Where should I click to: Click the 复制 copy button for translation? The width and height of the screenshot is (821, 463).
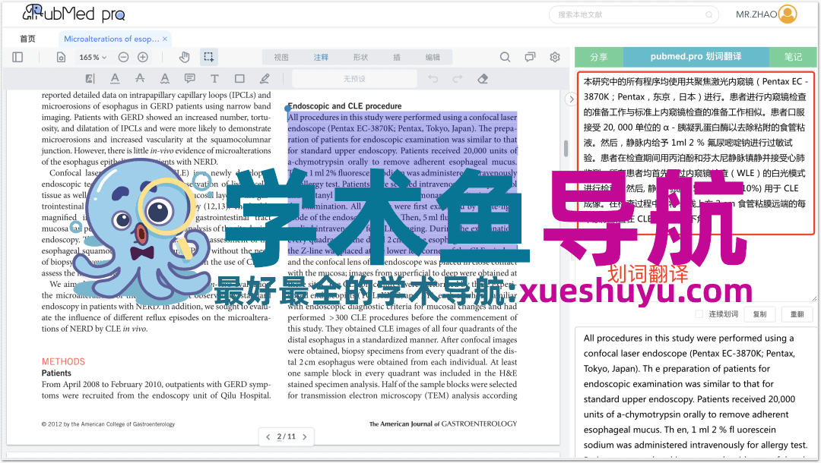[759, 313]
